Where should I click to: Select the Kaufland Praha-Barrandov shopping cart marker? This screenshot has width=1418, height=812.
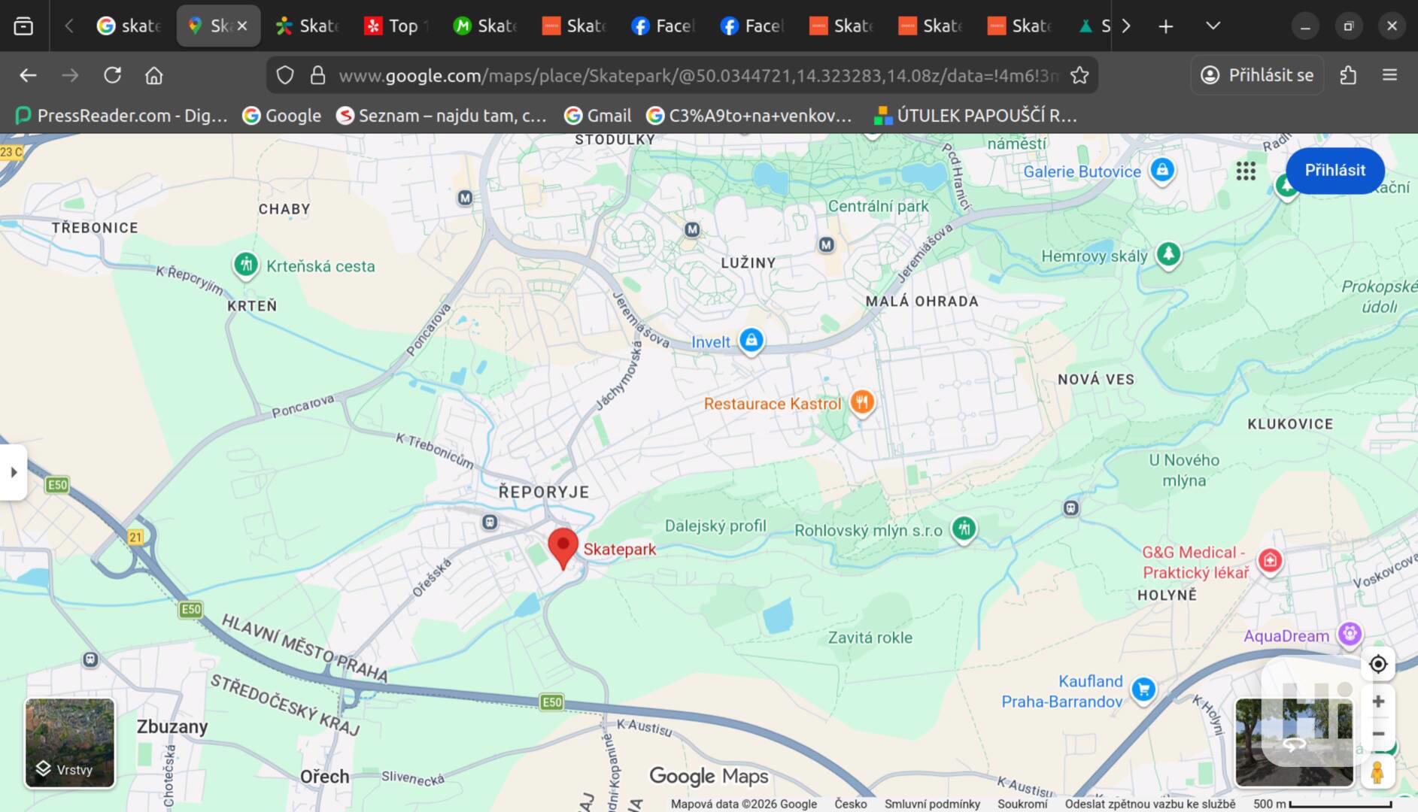[x=1143, y=689]
